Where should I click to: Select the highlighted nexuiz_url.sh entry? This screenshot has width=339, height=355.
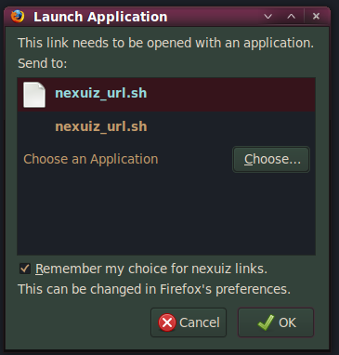166,95
